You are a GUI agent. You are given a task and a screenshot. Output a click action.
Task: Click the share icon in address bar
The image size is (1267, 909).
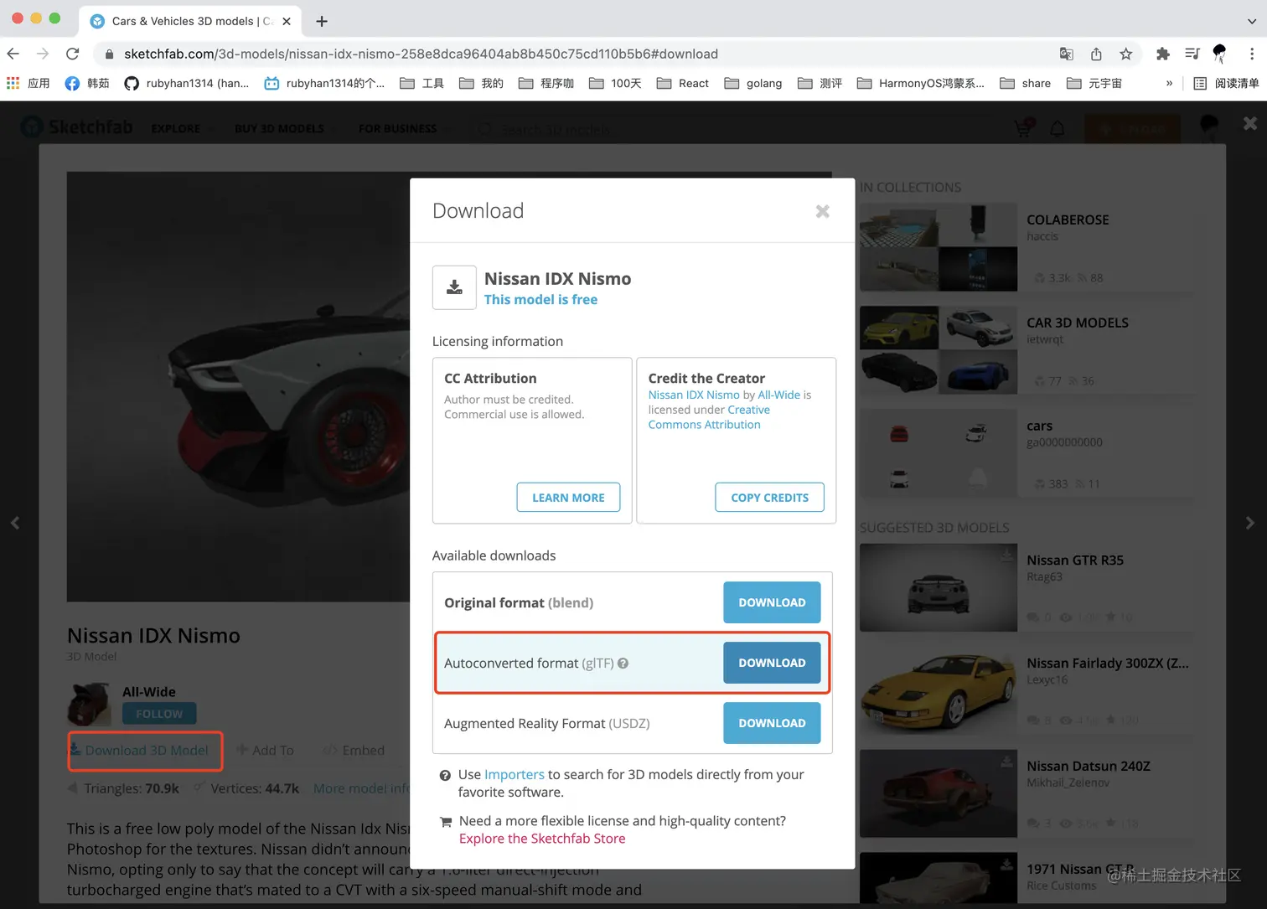(1096, 54)
